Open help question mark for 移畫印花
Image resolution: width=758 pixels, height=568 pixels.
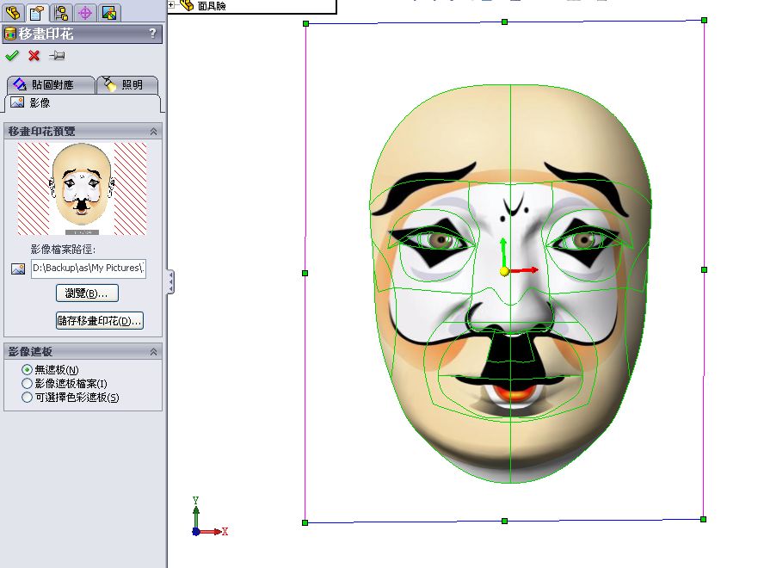(153, 34)
